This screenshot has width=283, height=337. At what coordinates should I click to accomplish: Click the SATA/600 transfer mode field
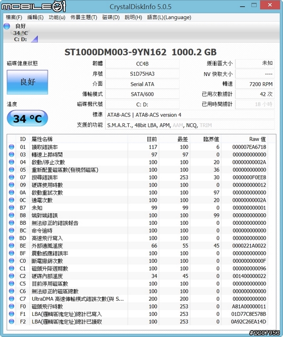coord(142,94)
